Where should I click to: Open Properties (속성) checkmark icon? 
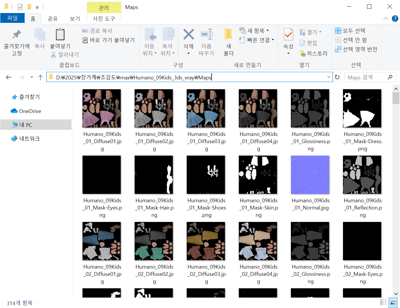[288, 35]
